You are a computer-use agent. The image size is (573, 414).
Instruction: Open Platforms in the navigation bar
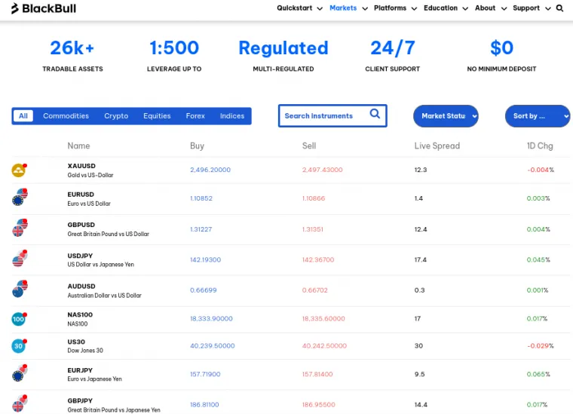pos(390,8)
